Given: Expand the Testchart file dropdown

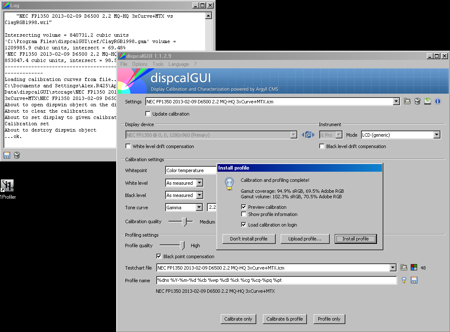Looking at the screenshot, I should [393, 268].
